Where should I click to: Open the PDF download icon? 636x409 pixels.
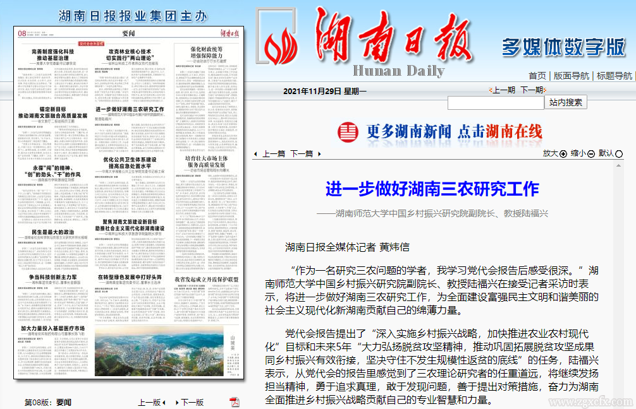[x=235, y=402]
